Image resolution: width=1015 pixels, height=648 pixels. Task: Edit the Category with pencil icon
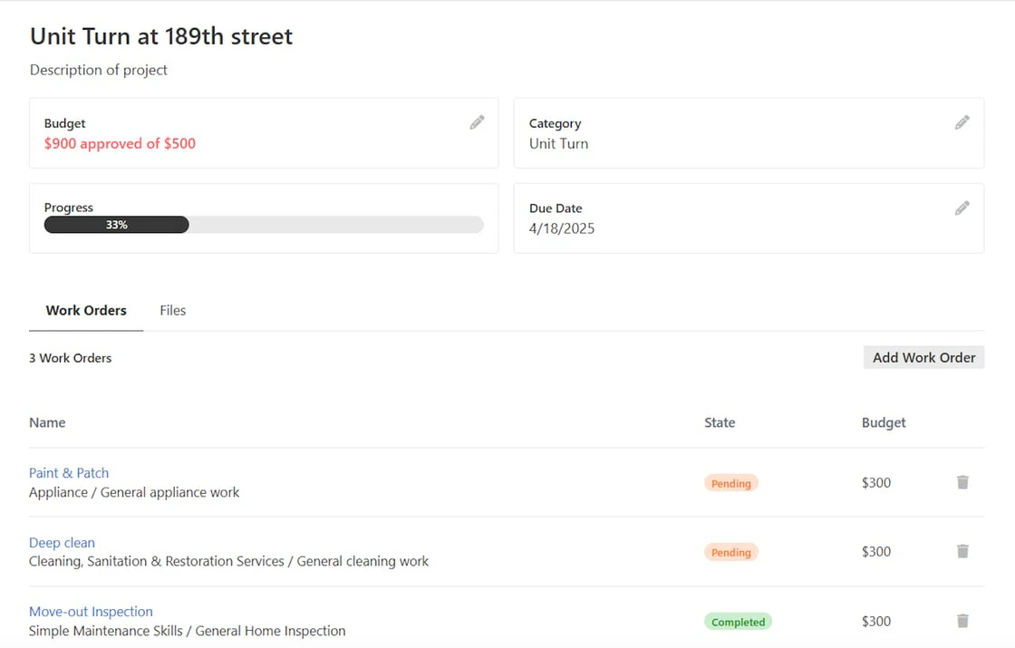pos(962,122)
